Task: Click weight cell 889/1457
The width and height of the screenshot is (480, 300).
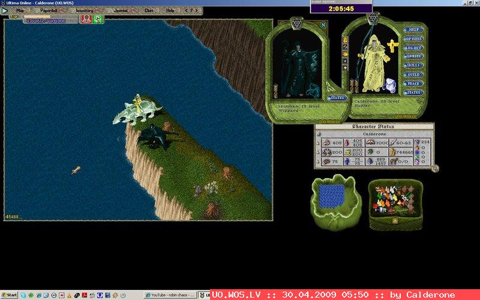Action: click(377, 161)
